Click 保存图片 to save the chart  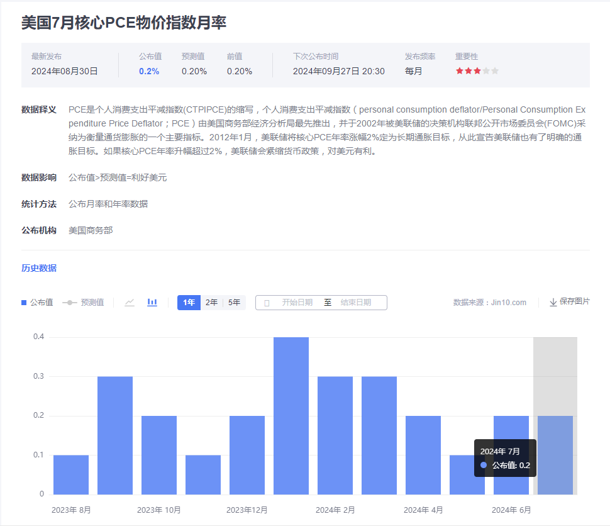pyautogui.click(x=574, y=301)
